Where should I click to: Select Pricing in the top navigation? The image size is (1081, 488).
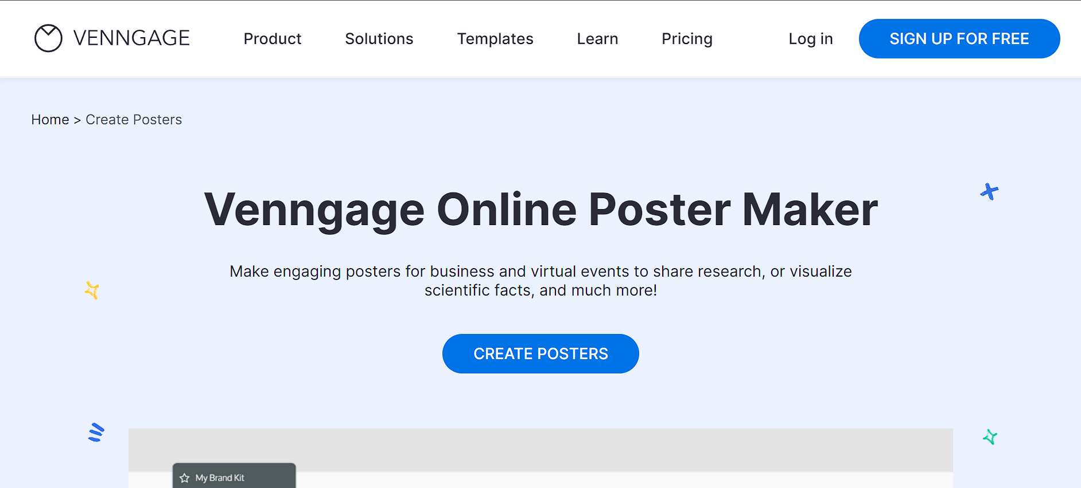click(687, 38)
